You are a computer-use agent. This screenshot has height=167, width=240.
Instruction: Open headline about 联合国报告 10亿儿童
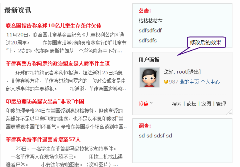pyautogui.click(x=54, y=26)
